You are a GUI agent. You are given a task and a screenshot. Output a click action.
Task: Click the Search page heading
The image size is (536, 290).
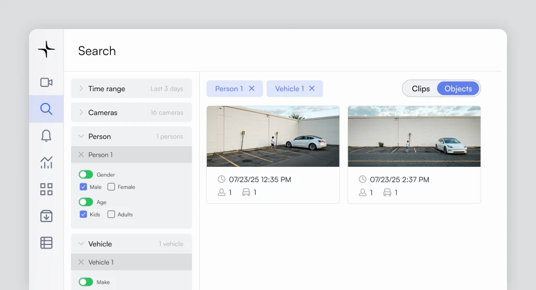[x=97, y=51]
